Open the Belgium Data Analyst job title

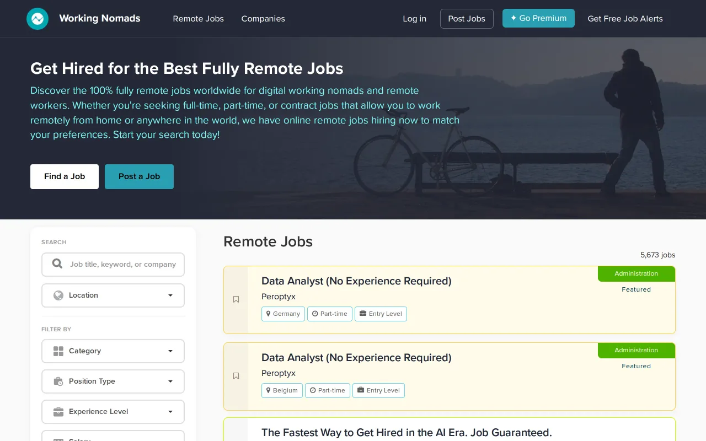tap(356, 358)
